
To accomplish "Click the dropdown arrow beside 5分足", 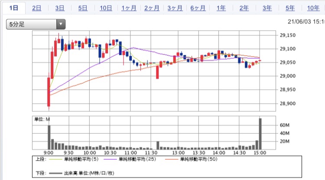I will pyautogui.click(x=61, y=24).
